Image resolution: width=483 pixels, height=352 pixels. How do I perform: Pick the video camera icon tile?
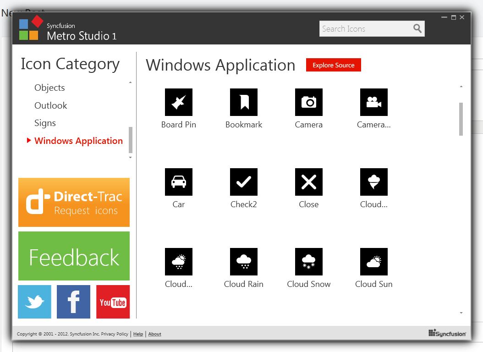pyautogui.click(x=373, y=102)
